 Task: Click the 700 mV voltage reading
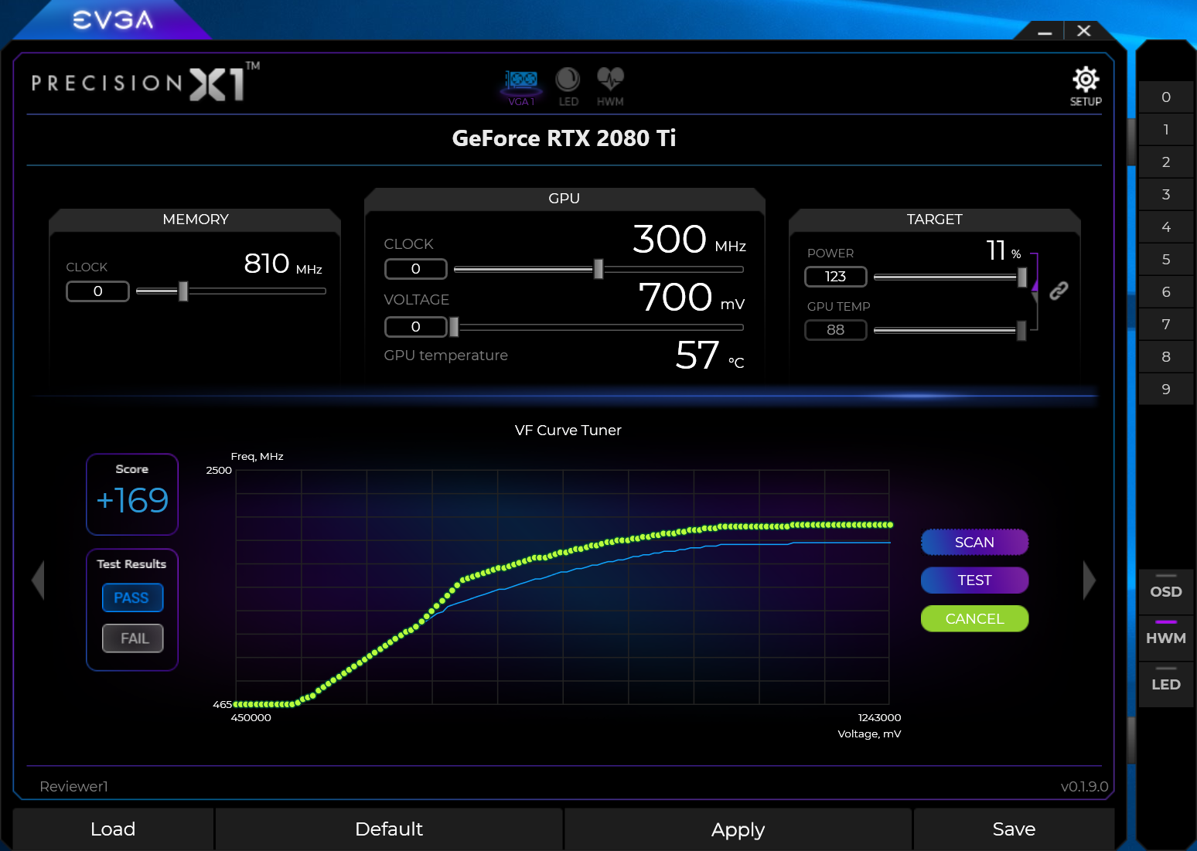[x=691, y=297]
